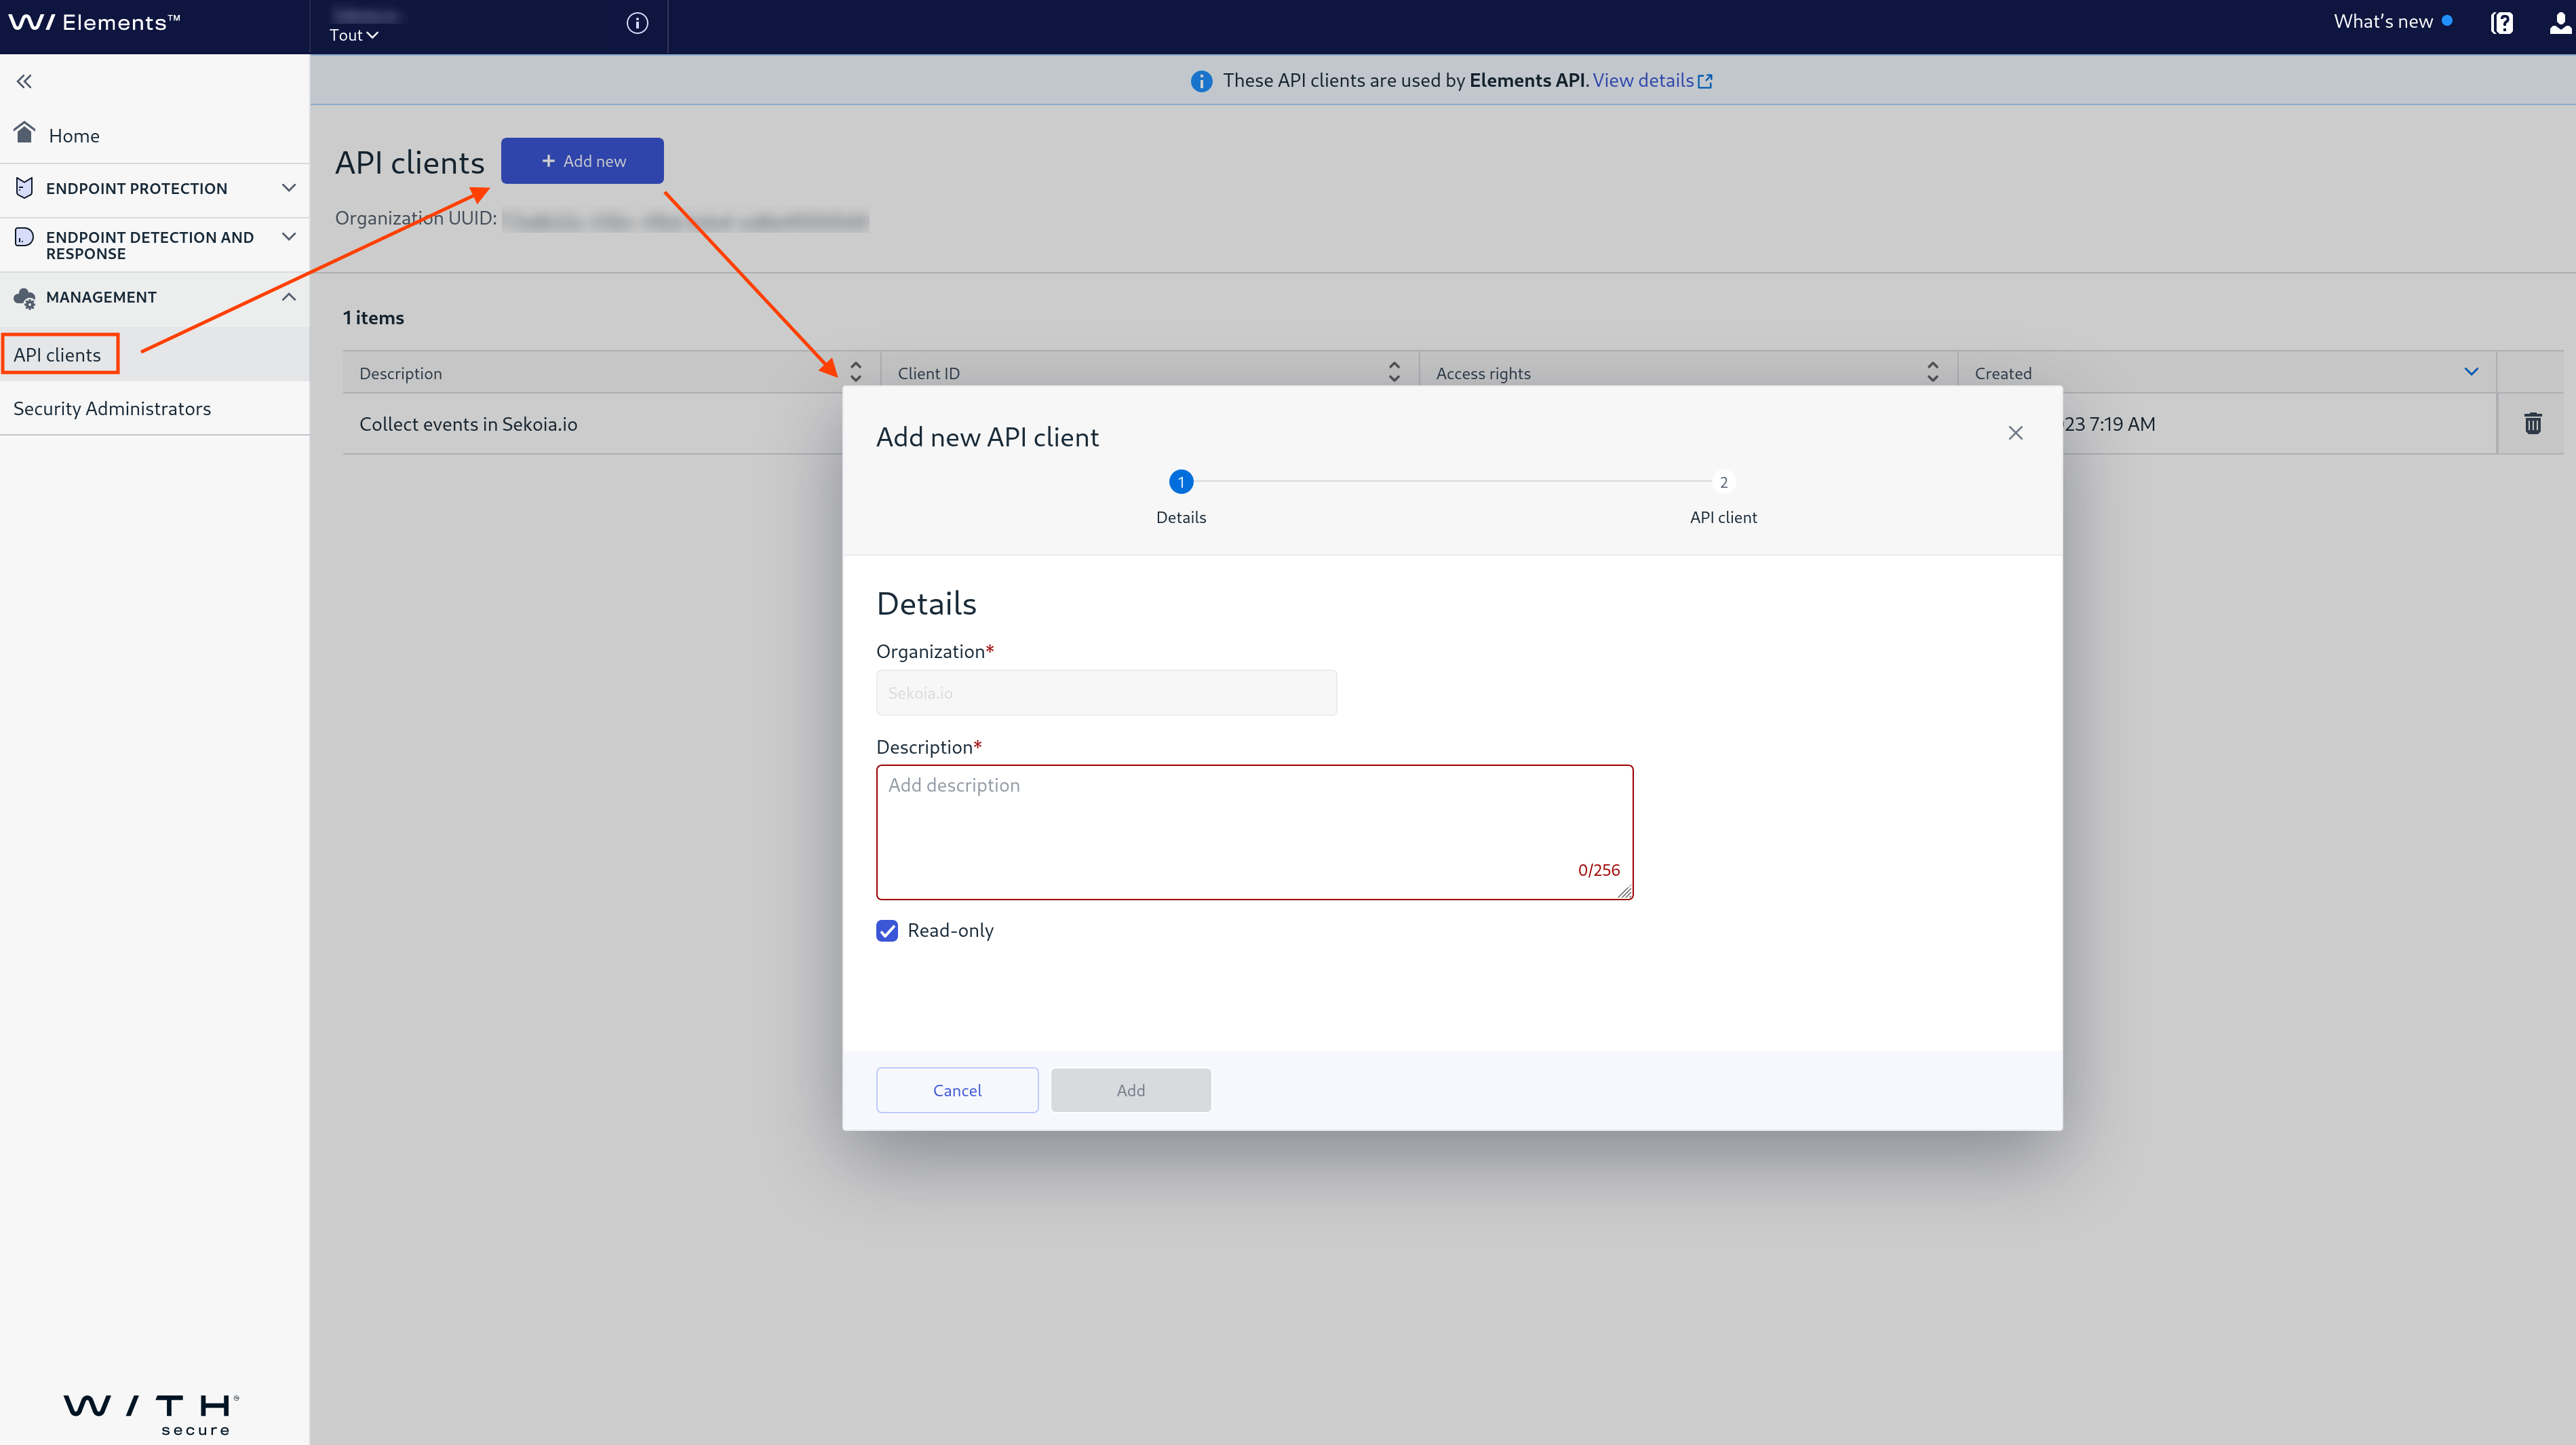Click the Endpoint Protection shield icon

click(x=23, y=187)
